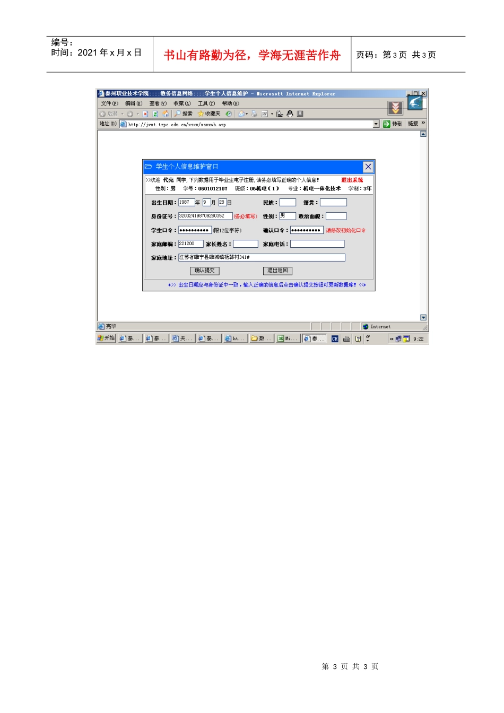504x713 pixels.
Task: Open Search (搜索) in the toolbar
Action: pyautogui.click(x=183, y=114)
